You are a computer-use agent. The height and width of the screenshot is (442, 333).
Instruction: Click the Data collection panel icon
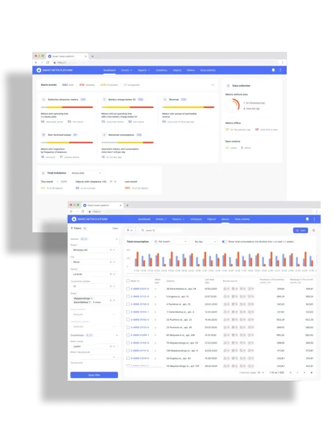point(228,86)
